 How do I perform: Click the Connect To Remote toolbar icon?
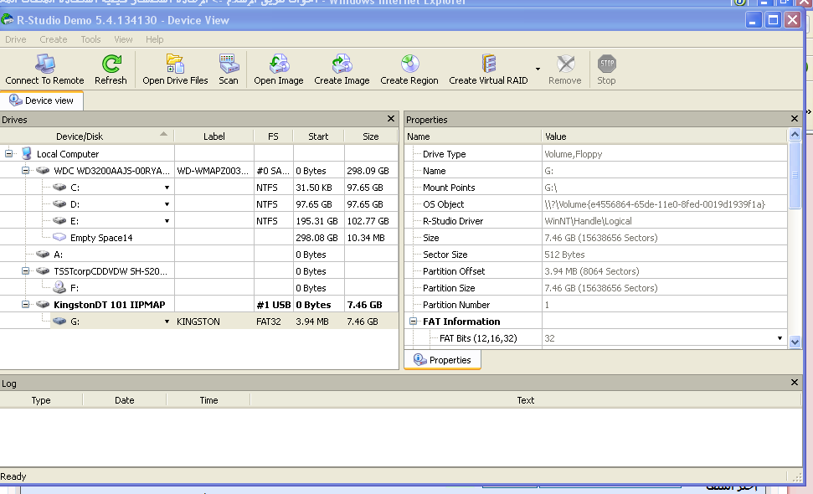coord(45,64)
